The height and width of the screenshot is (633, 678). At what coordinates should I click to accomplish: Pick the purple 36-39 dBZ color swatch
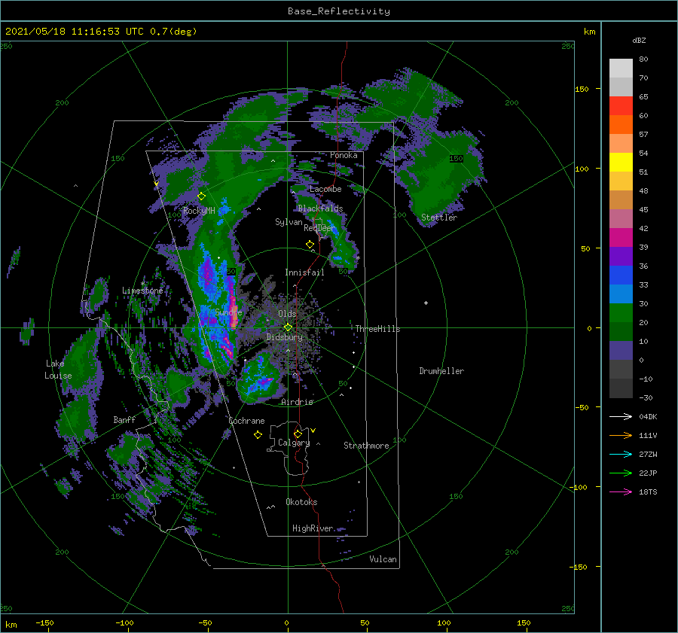coord(621,257)
